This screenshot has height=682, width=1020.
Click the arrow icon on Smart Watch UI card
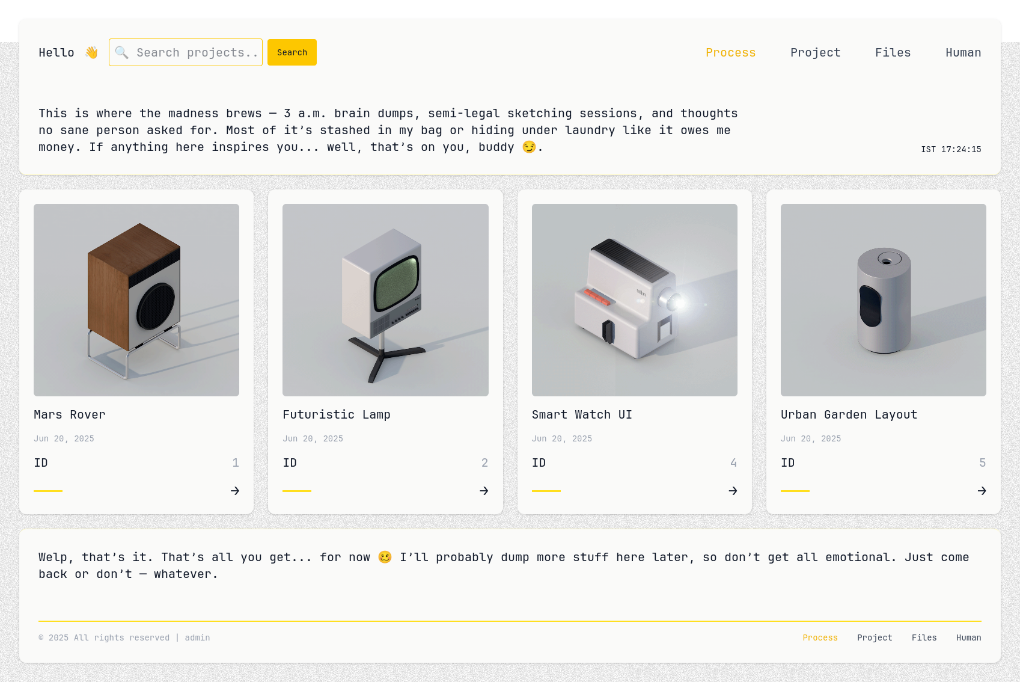[733, 491]
